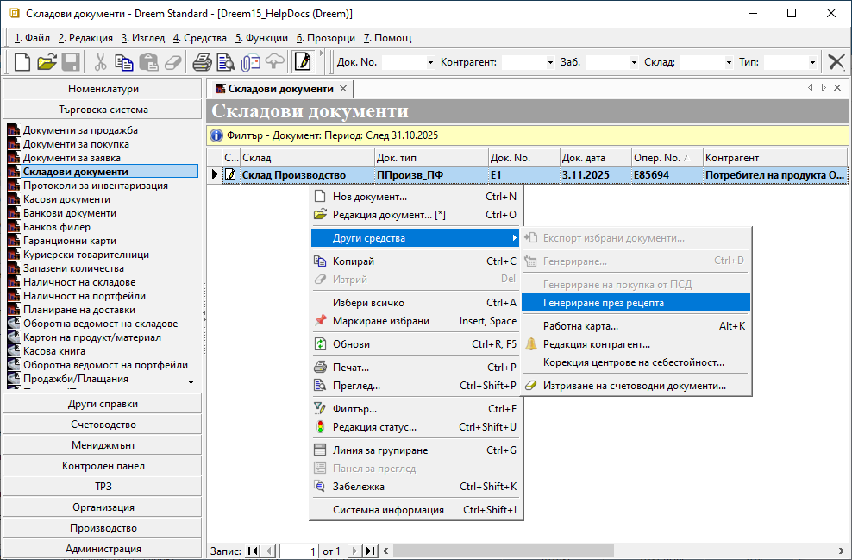Click the Copy toolbar icon
This screenshot has width=852, height=560.
coord(125,62)
